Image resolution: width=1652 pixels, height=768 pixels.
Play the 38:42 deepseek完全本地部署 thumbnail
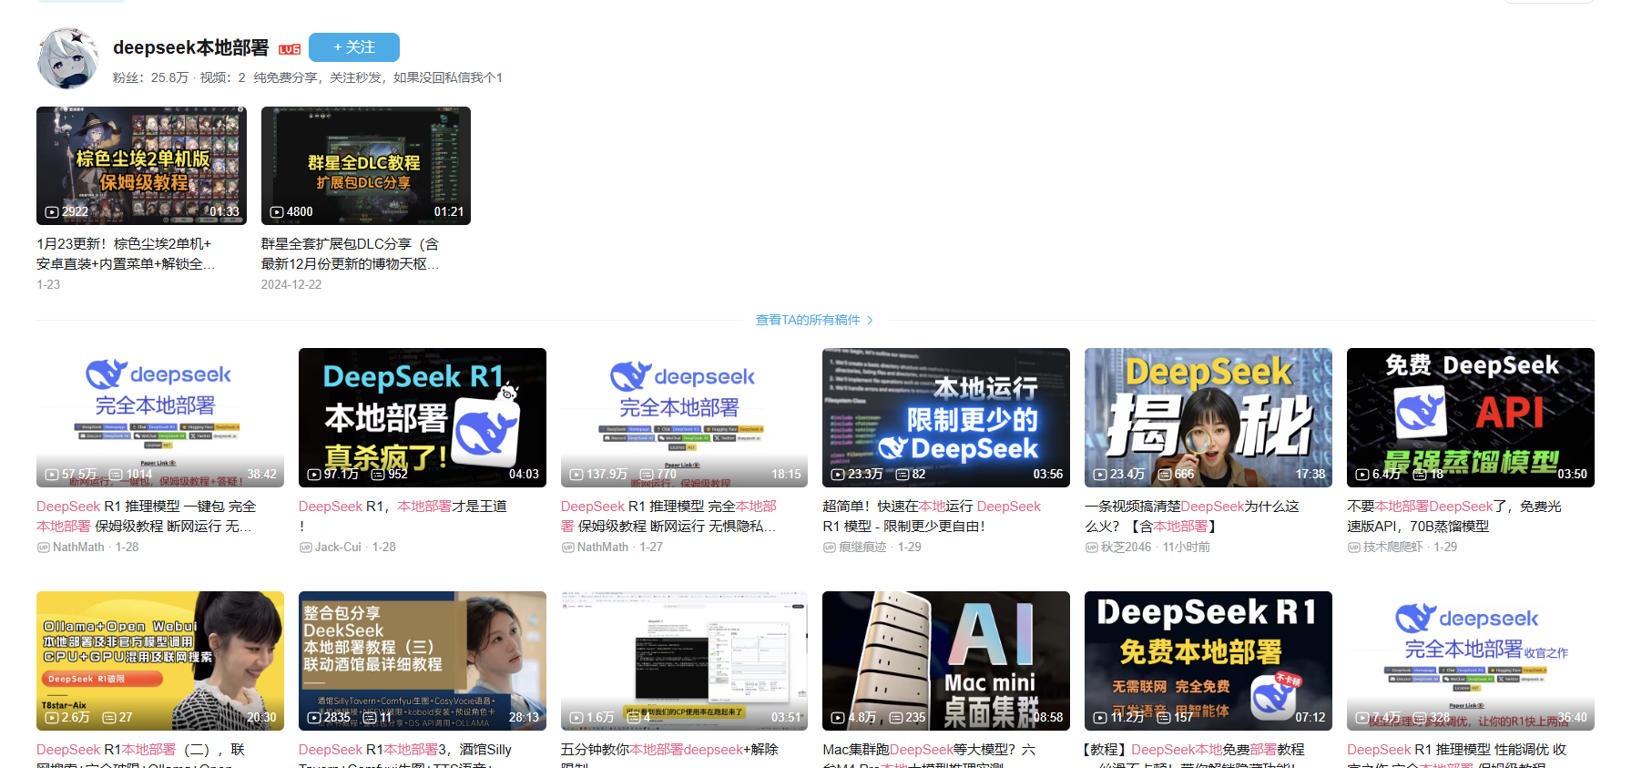click(x=160, y=417)
